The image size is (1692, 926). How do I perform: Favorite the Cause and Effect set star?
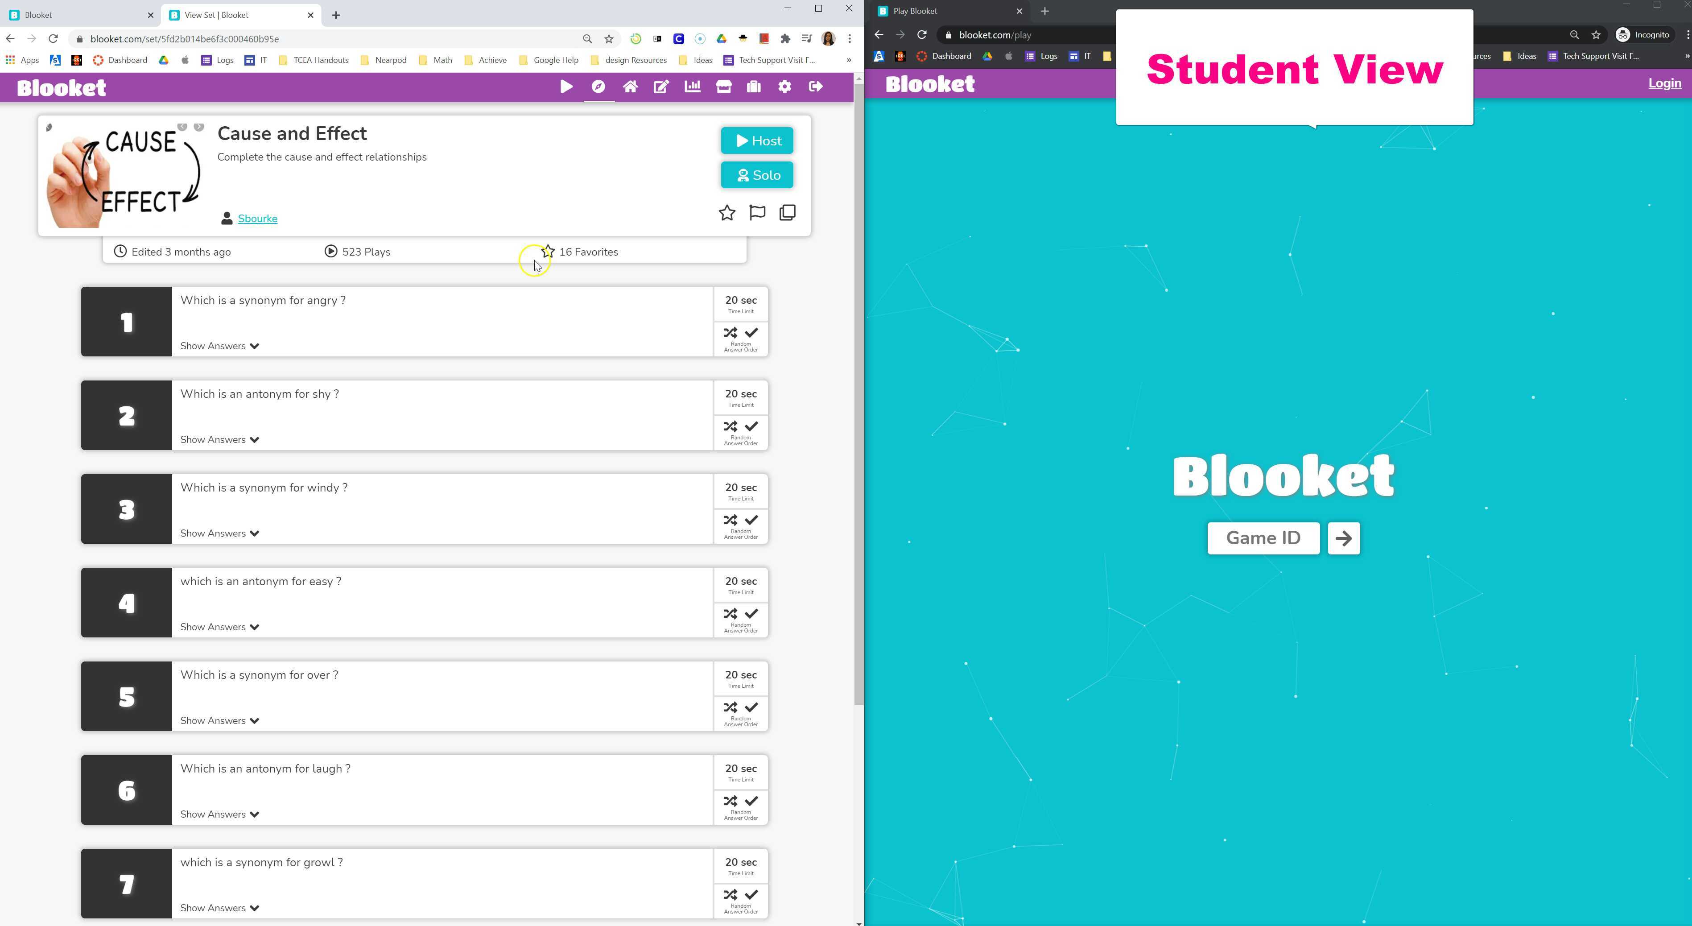pos(726,213)
